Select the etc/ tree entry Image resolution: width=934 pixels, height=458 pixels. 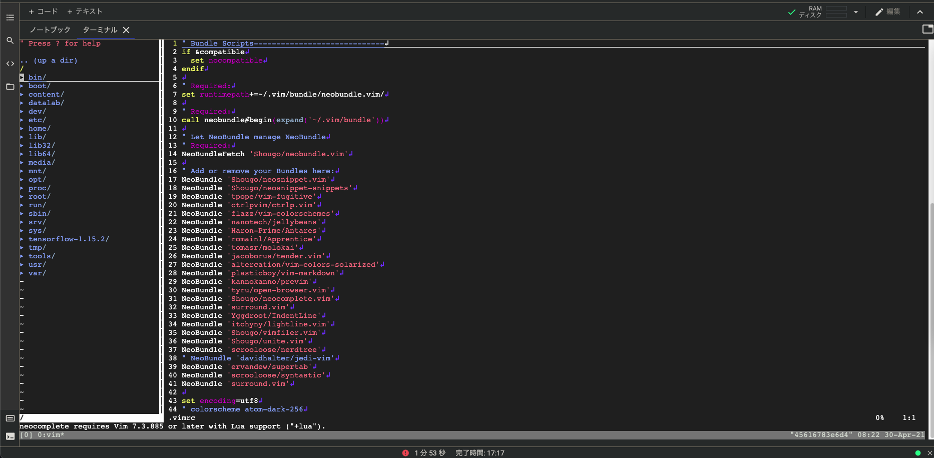coord(37,120)
